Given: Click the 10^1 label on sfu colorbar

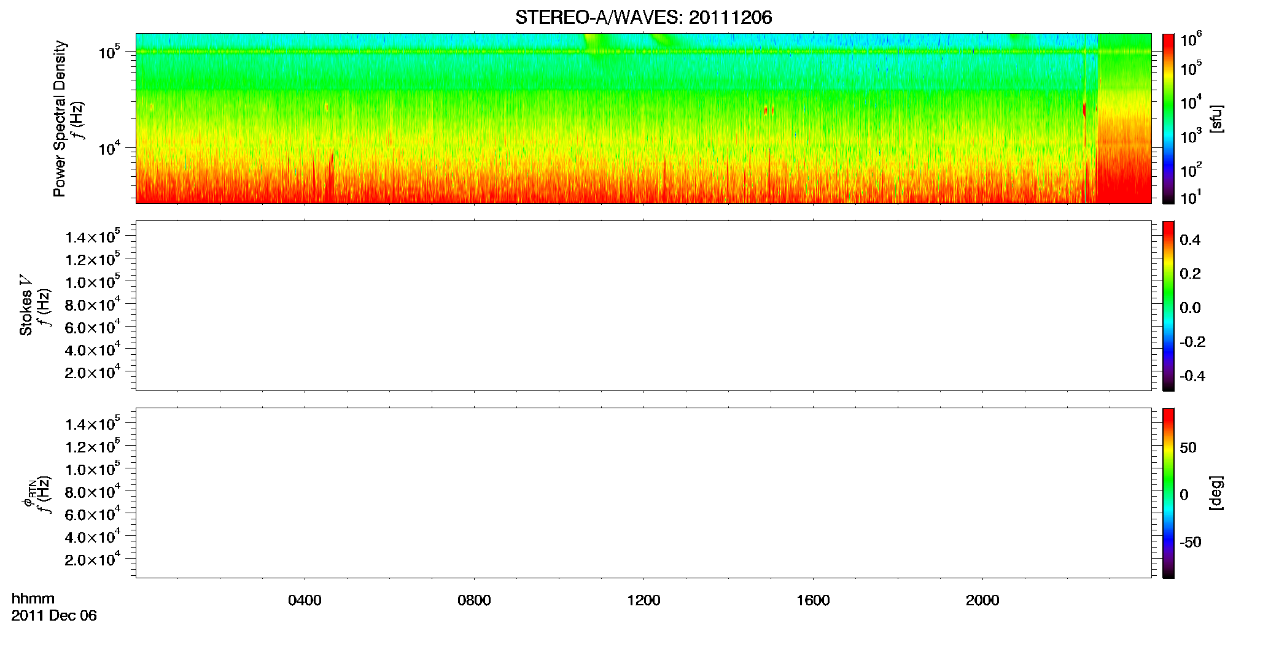Looking at the screenshot, I should point(1191,197).
